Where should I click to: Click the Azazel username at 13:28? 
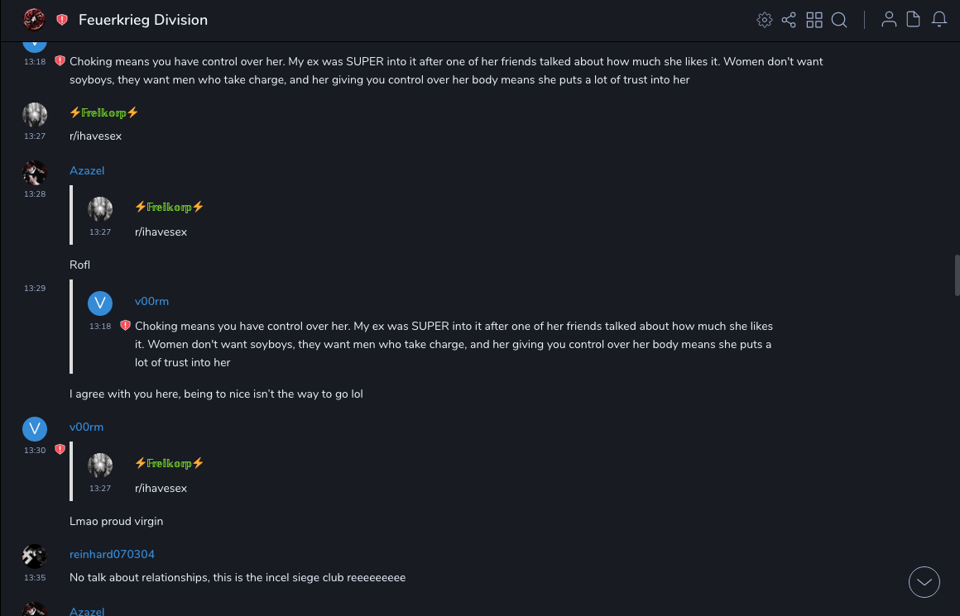[87, 170]
